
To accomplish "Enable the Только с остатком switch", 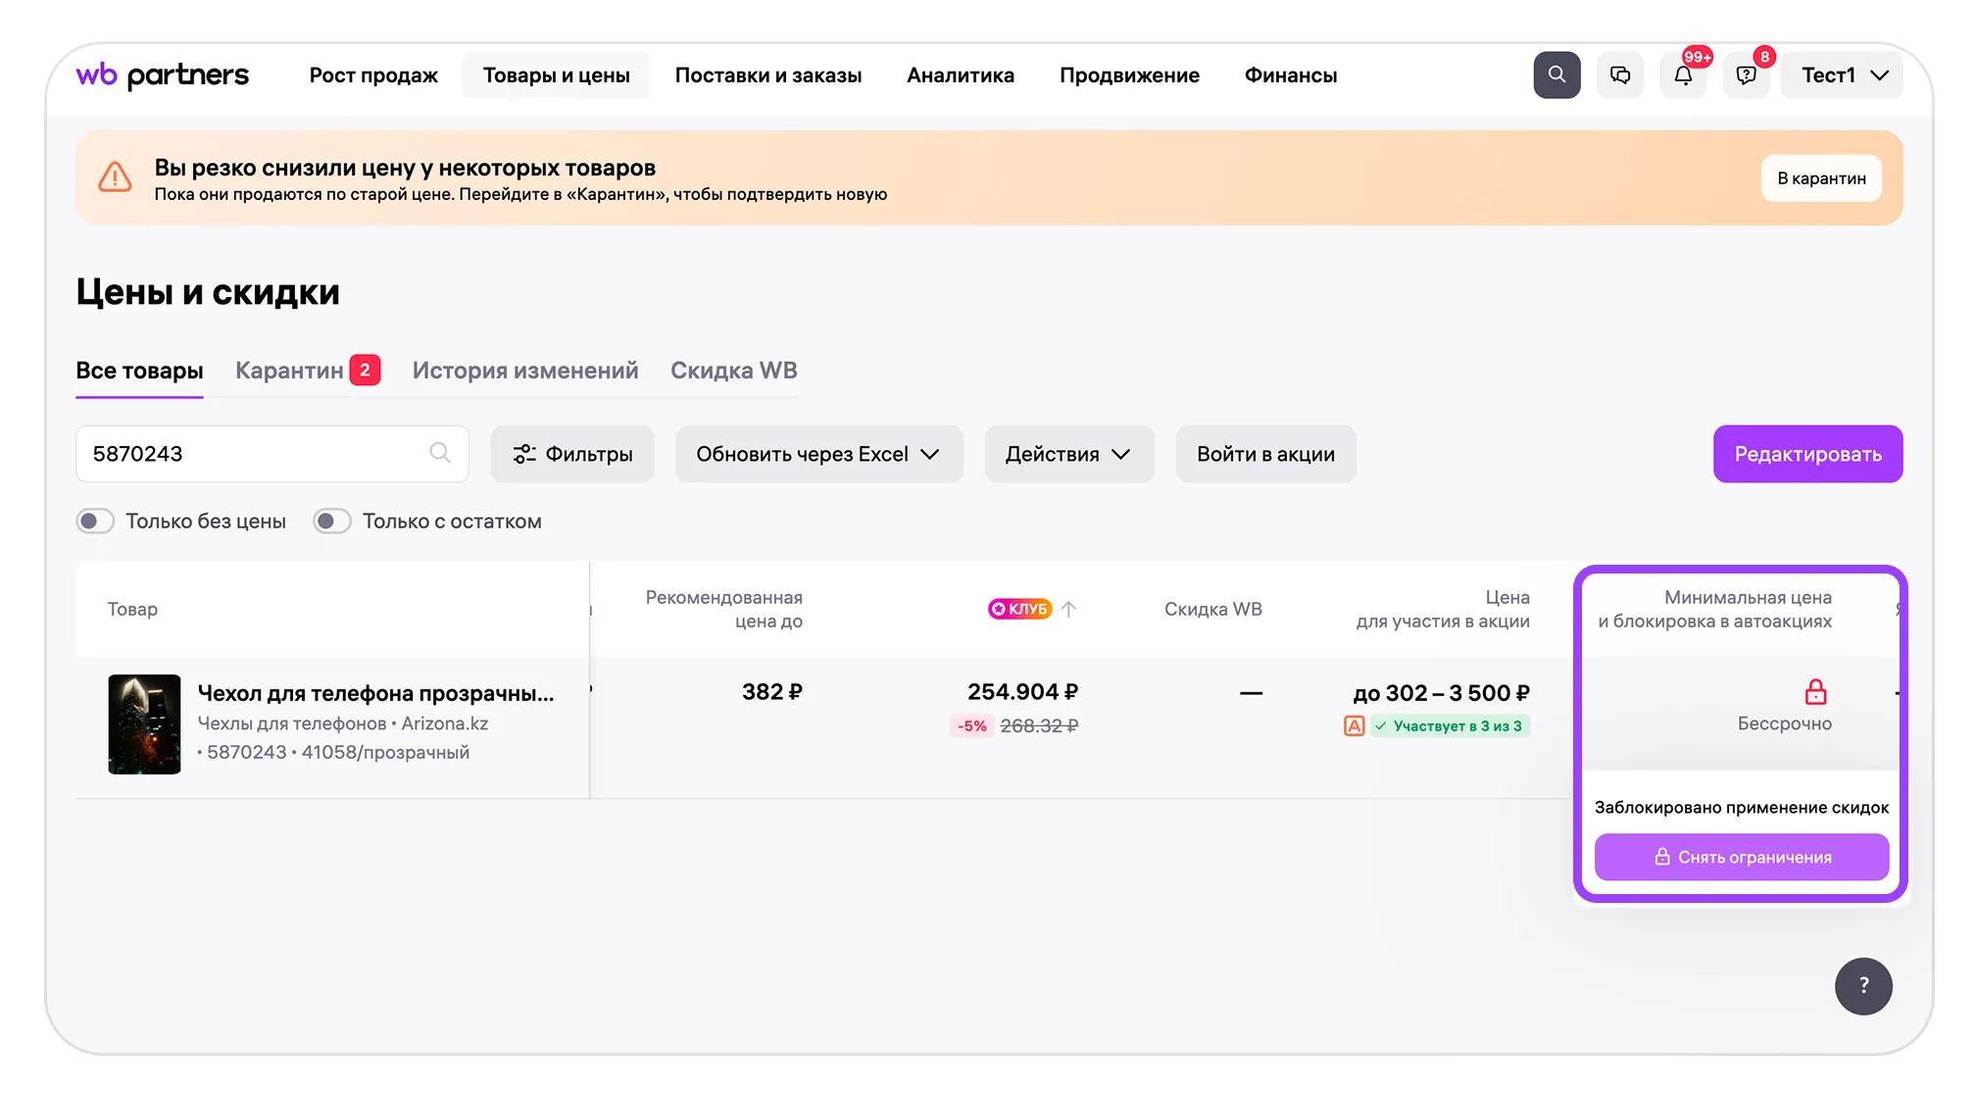I will click(x=332, y=522).
